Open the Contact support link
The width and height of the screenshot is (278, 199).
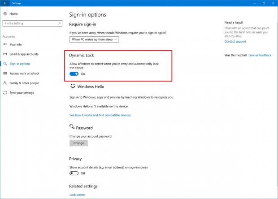[x=235, y=42]
